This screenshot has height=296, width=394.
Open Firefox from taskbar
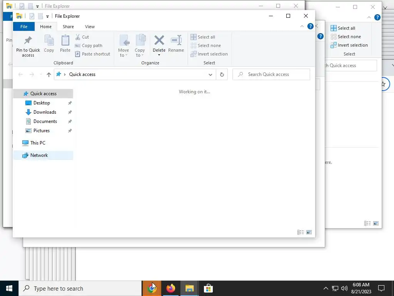170,288
